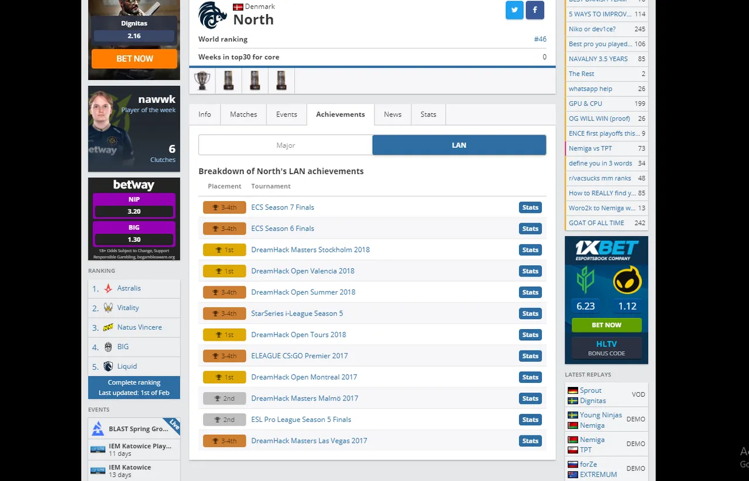Click Astralis team logo in ranking

(x=108, y=288)
